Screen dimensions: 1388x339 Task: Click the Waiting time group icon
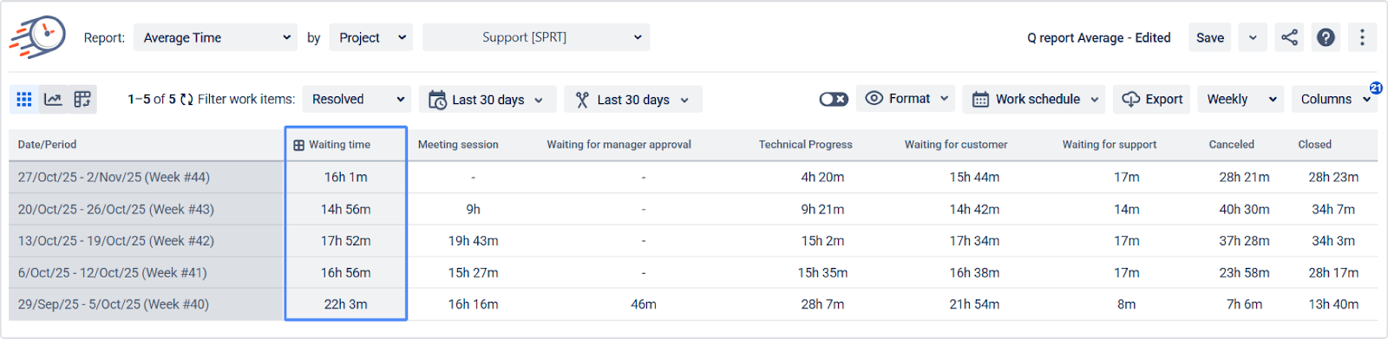[298, 146]
